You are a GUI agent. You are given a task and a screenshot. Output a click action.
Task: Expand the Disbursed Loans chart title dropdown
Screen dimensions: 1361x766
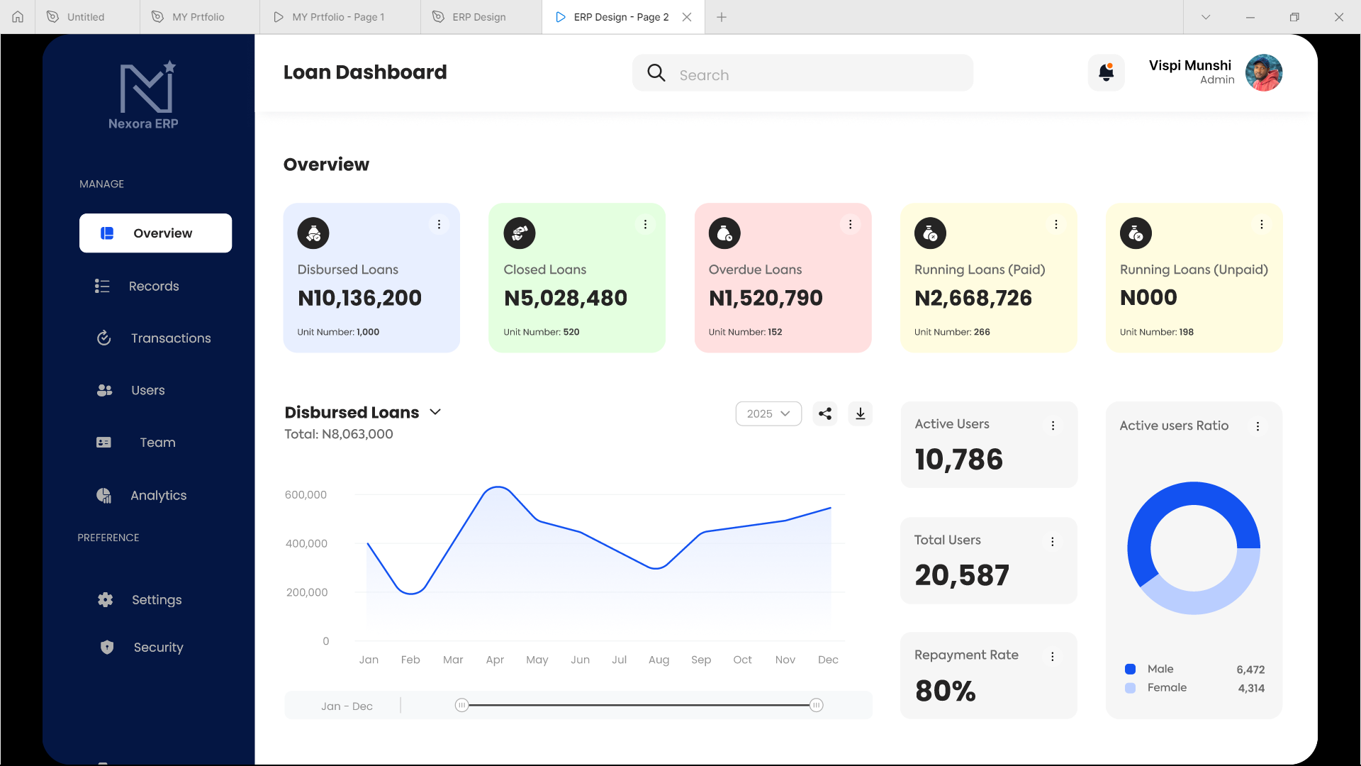point(435,412)
